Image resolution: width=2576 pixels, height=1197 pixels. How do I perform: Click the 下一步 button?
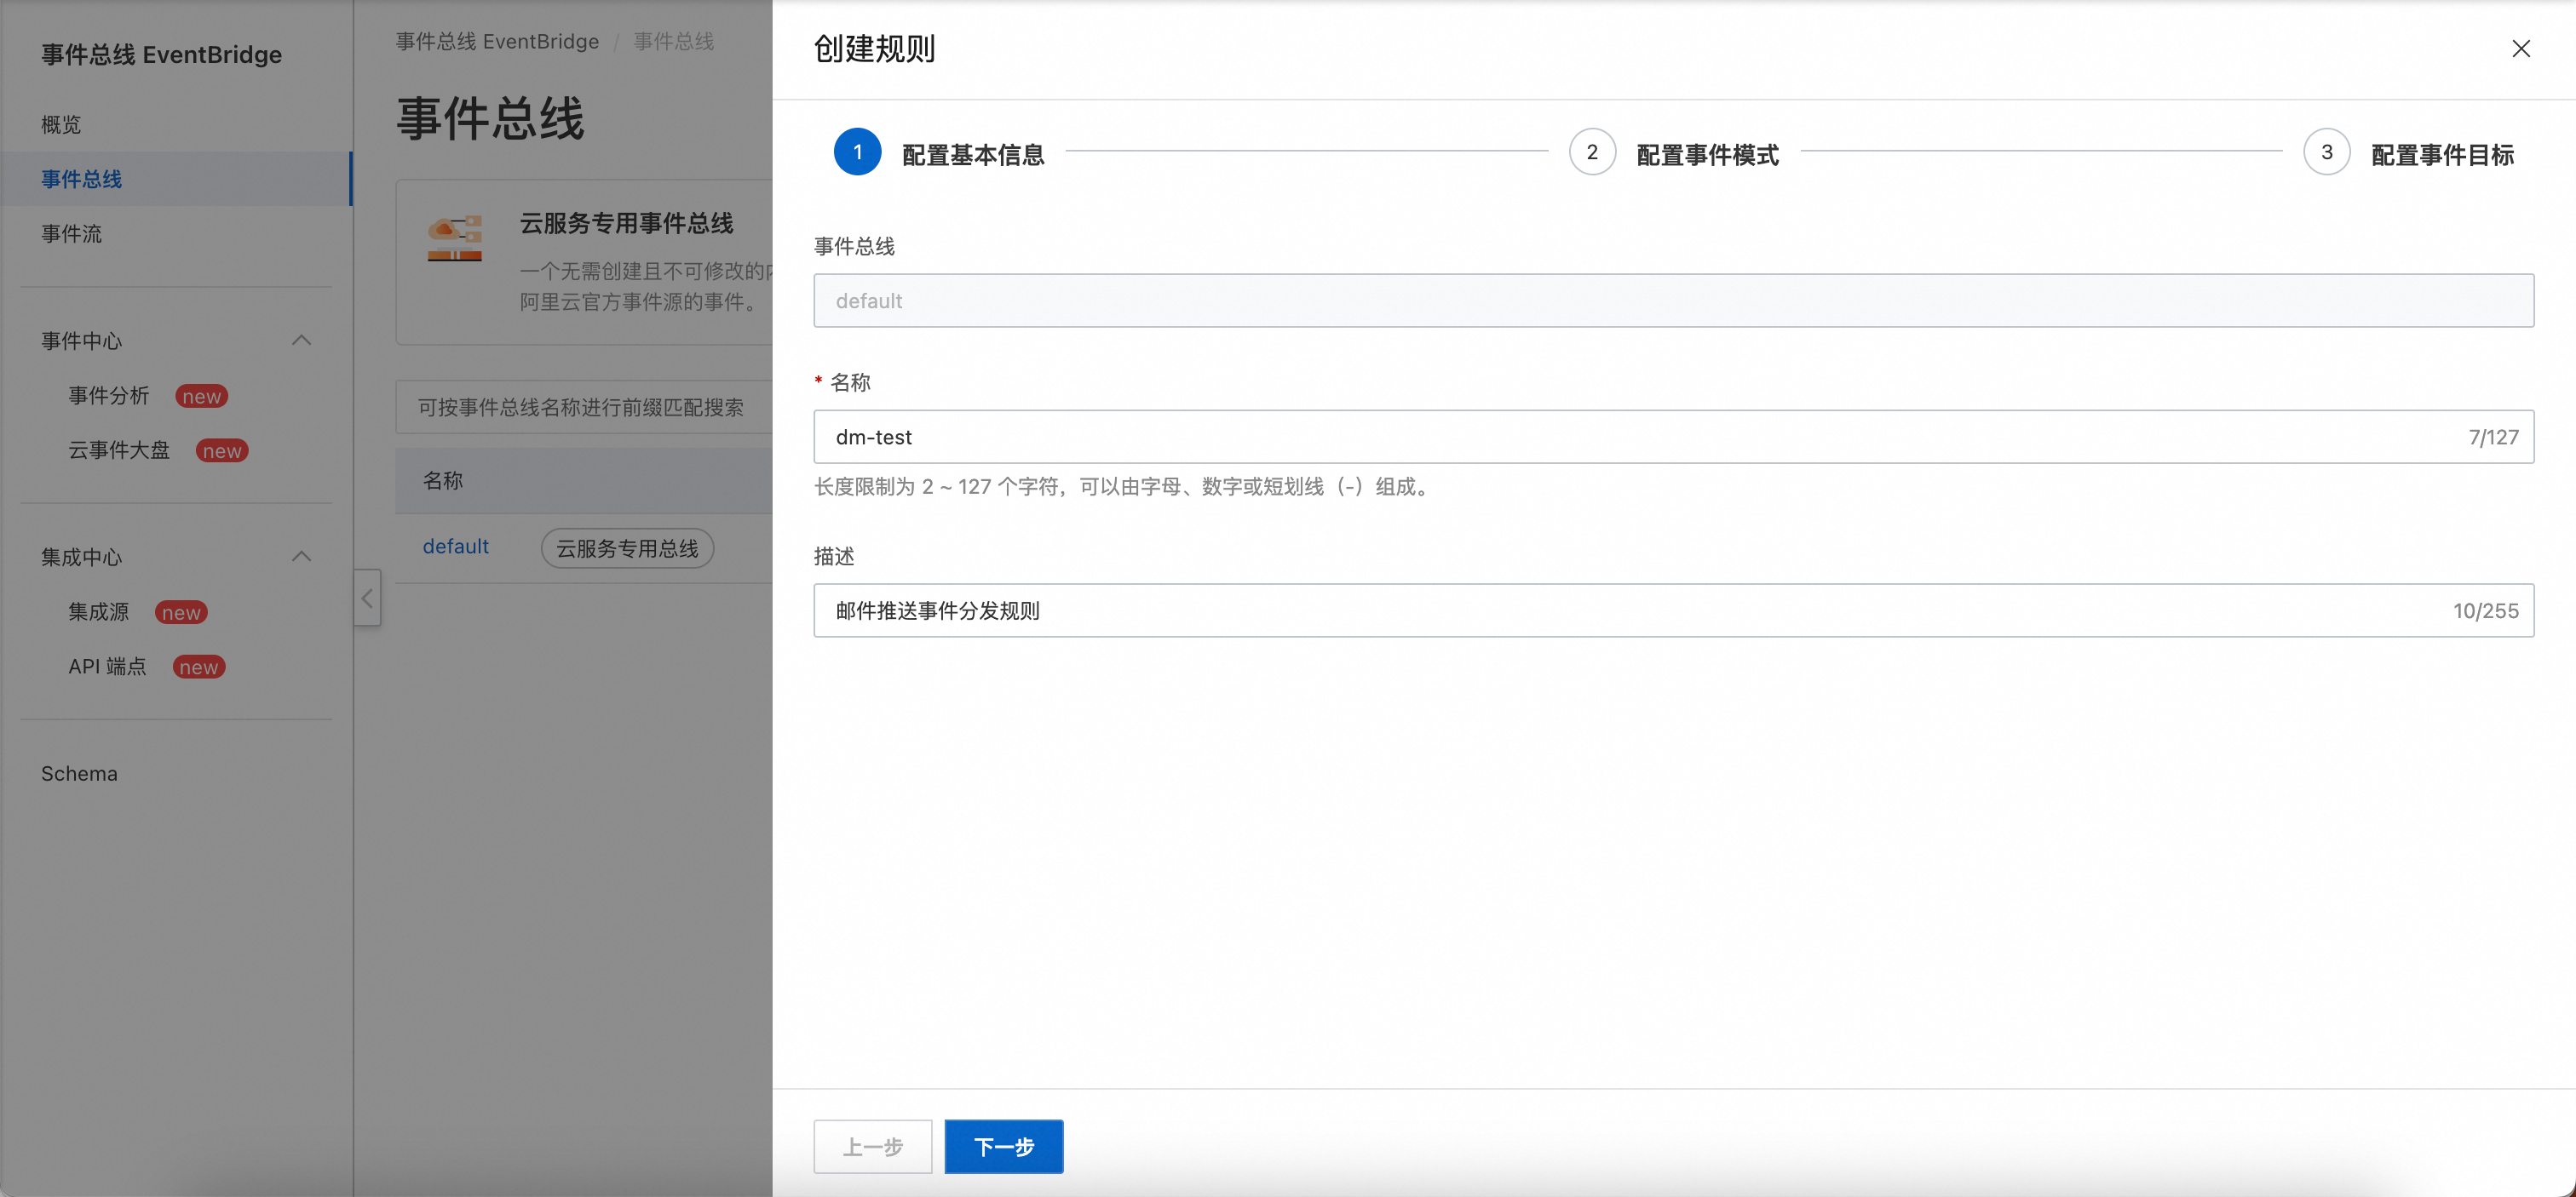[x=1003, y=1146]
